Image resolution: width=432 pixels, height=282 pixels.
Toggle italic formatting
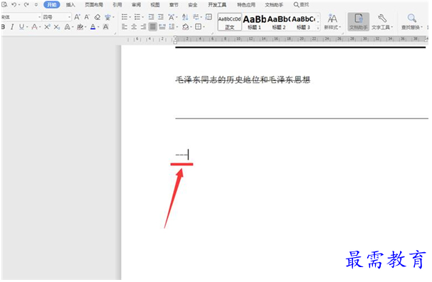click(x=12, y=27)
